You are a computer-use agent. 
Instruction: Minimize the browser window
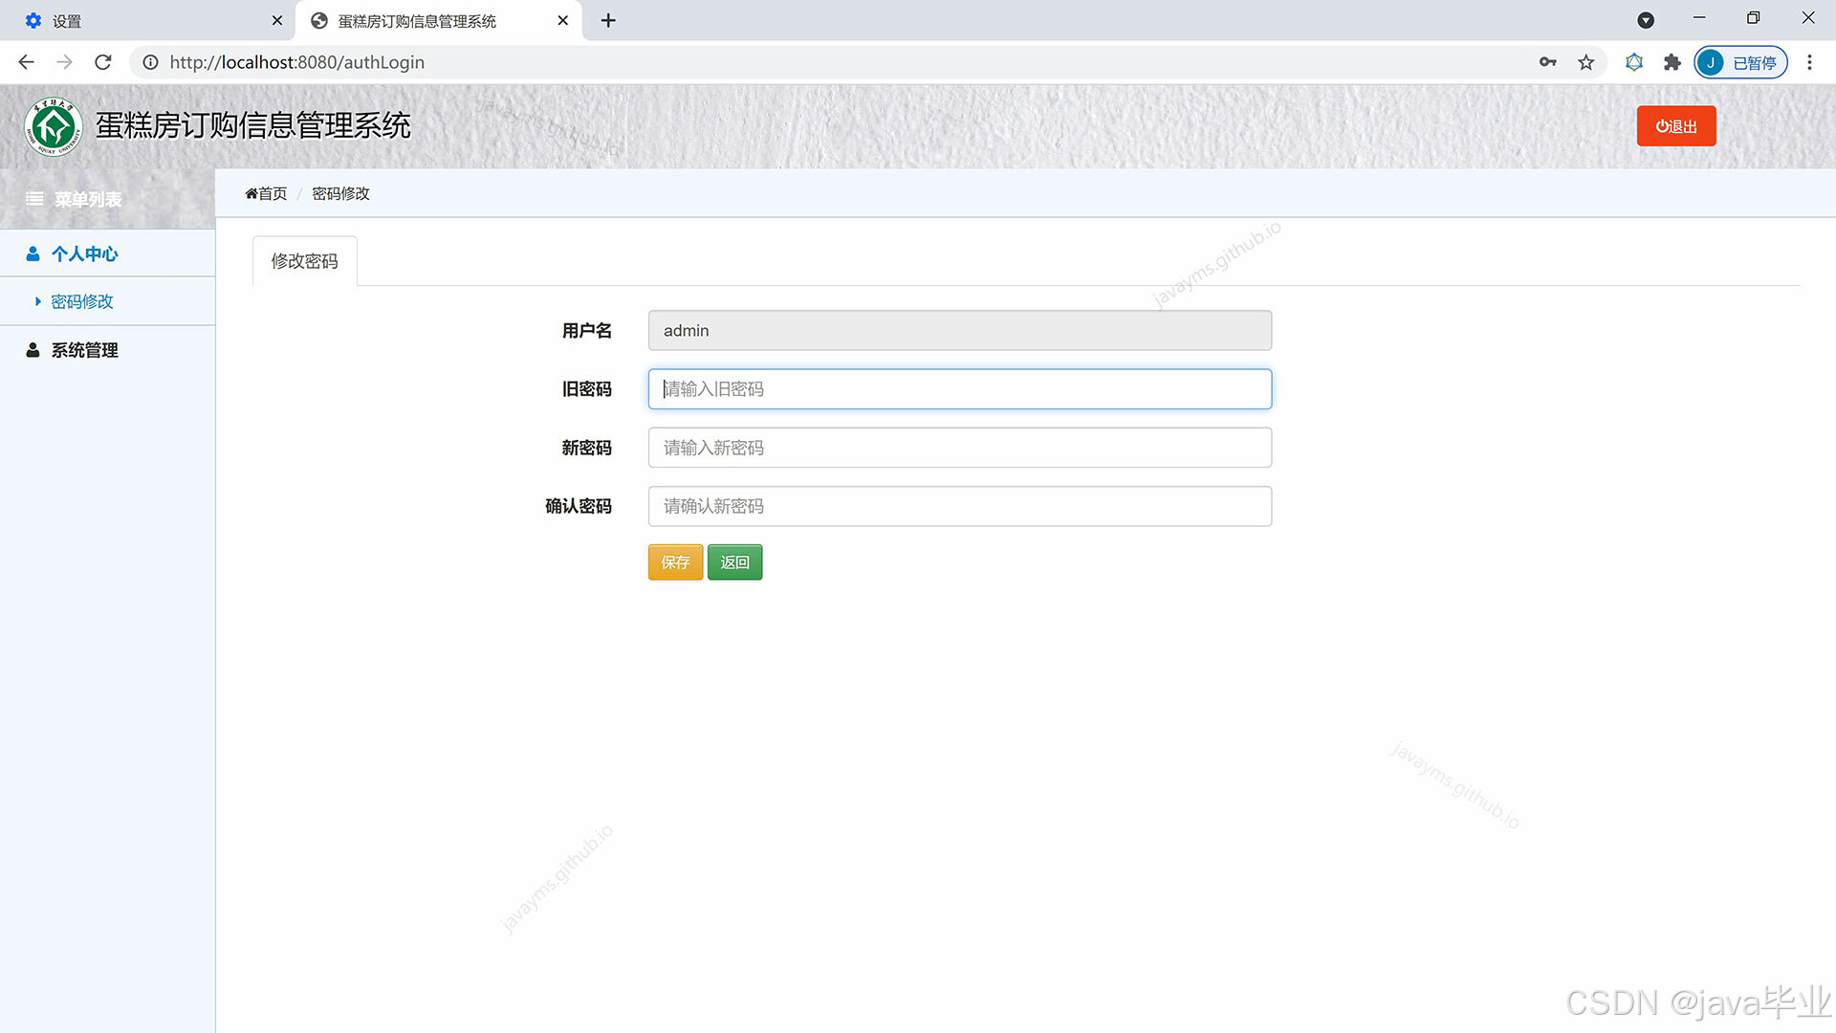1699,18
